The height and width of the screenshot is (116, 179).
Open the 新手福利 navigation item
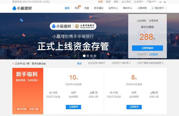pyautogui.click(x=99, y=8)
